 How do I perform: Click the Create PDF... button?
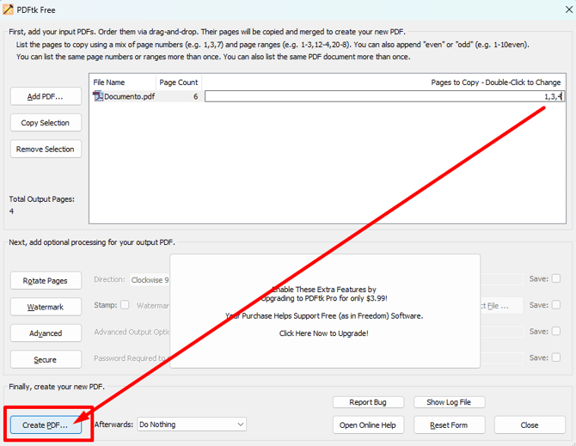click(x=46, y=425)
